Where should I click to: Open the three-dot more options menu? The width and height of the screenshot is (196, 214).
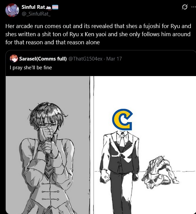[194, 7]
